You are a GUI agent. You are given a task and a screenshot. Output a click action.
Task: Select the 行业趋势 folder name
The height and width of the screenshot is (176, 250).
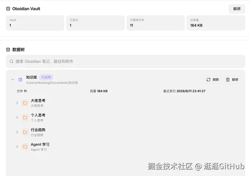[x=38, y=130]
